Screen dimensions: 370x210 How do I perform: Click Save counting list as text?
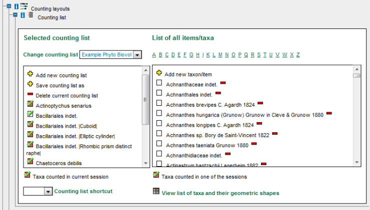[60, 85]
